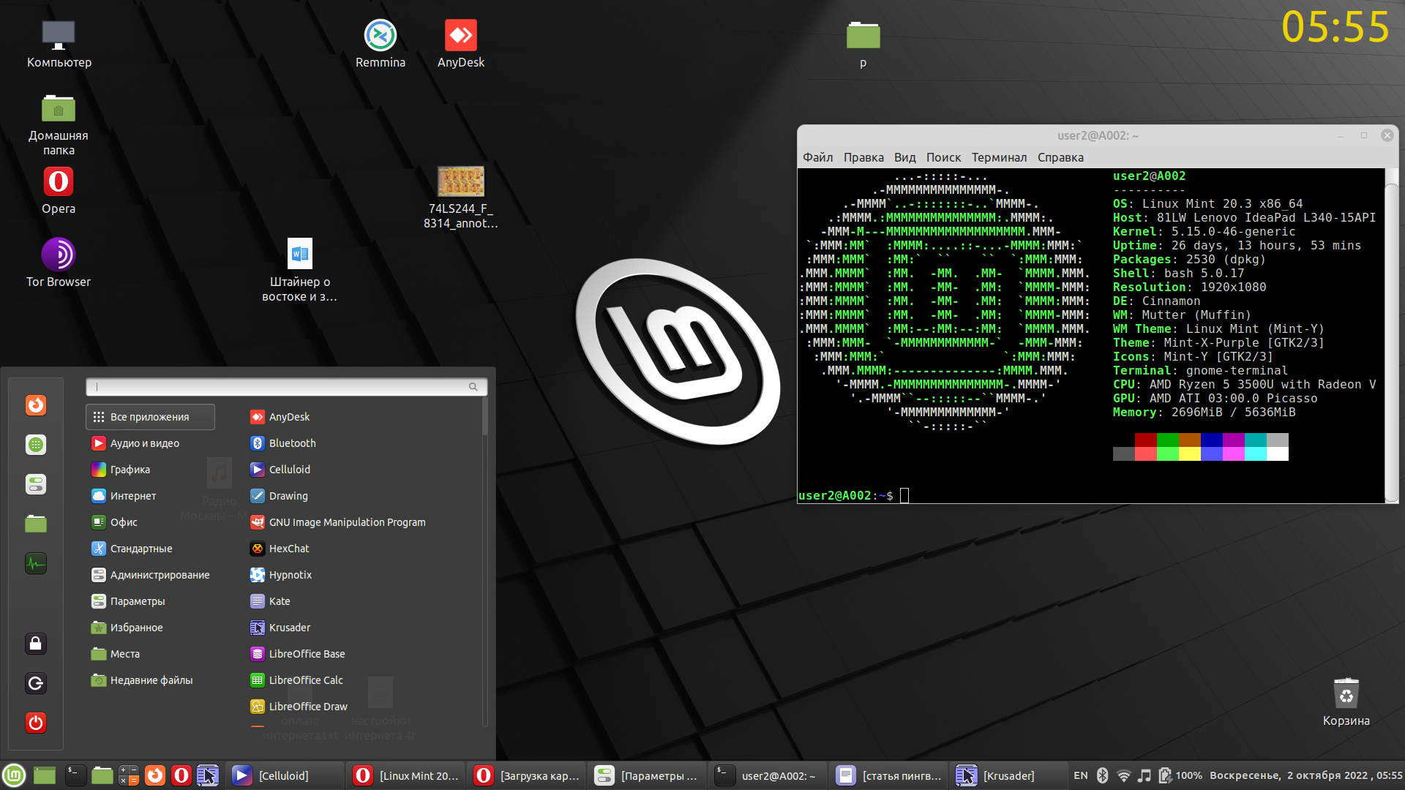Click LibreOffice Base button
Image resolution: width=1405 pixels, height=790 pixels.
click(305, 653)
